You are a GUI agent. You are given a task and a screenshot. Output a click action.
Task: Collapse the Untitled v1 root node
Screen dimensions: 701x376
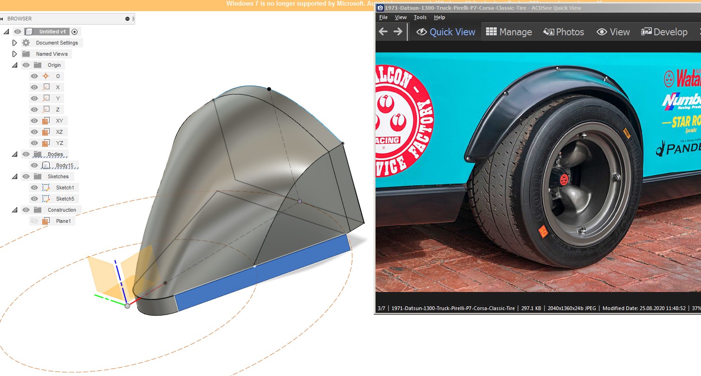point(6,32)
